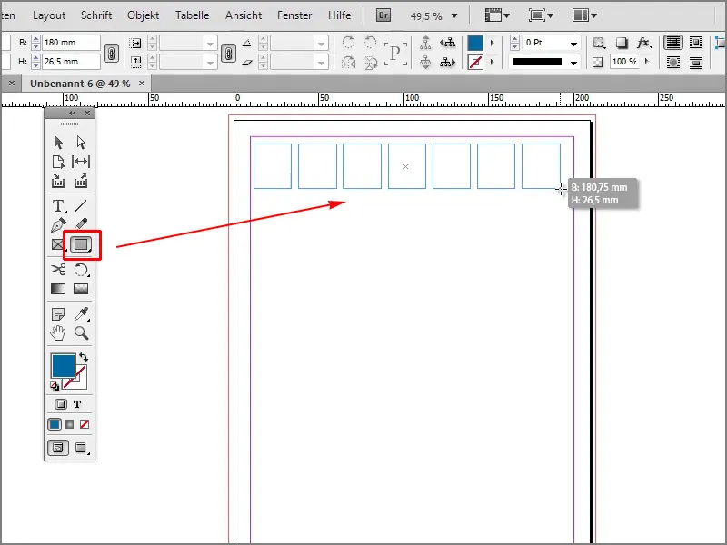Click the fx effects icon
The image size is (727, 545).
click(x=645, y=43)
